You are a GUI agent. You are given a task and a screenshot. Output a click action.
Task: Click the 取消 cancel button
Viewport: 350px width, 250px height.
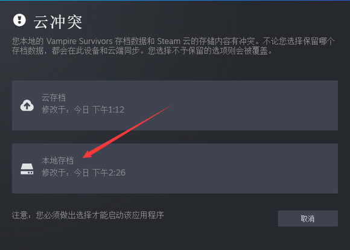[308, 218]
